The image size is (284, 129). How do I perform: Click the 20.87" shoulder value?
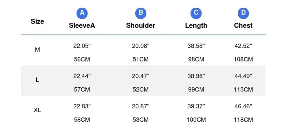pyautogui.click(x=140, y=106)
